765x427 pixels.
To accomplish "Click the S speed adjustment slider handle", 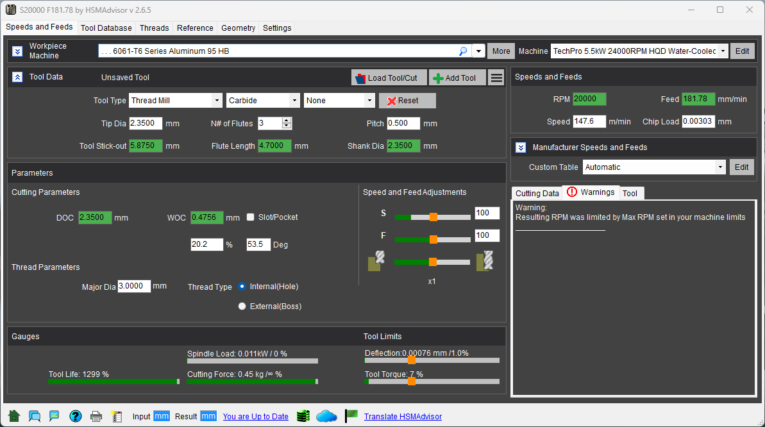I will point(433,217).
